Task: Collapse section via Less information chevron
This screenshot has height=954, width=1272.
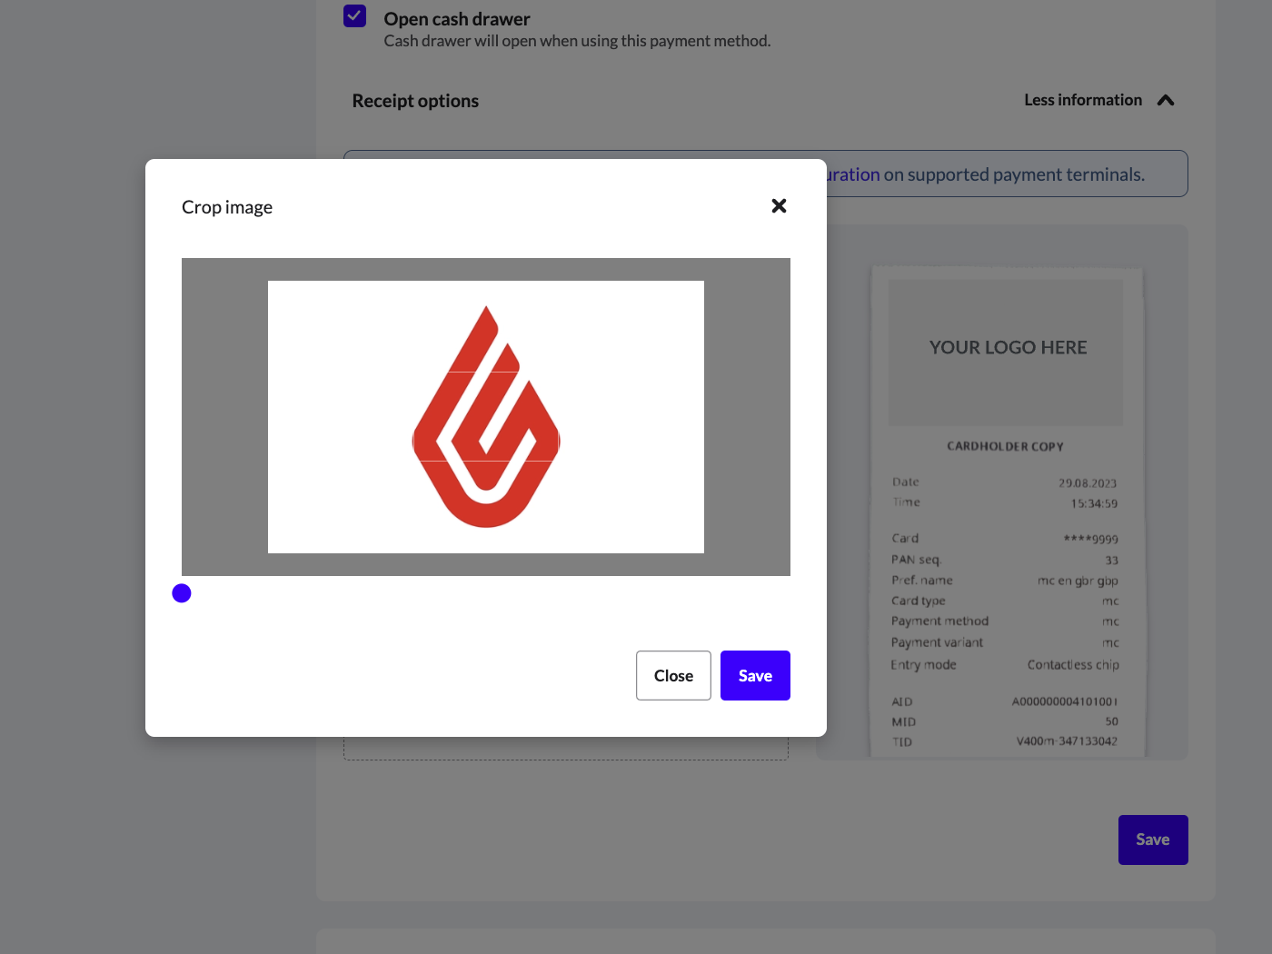Action: tap(1166, 100)
